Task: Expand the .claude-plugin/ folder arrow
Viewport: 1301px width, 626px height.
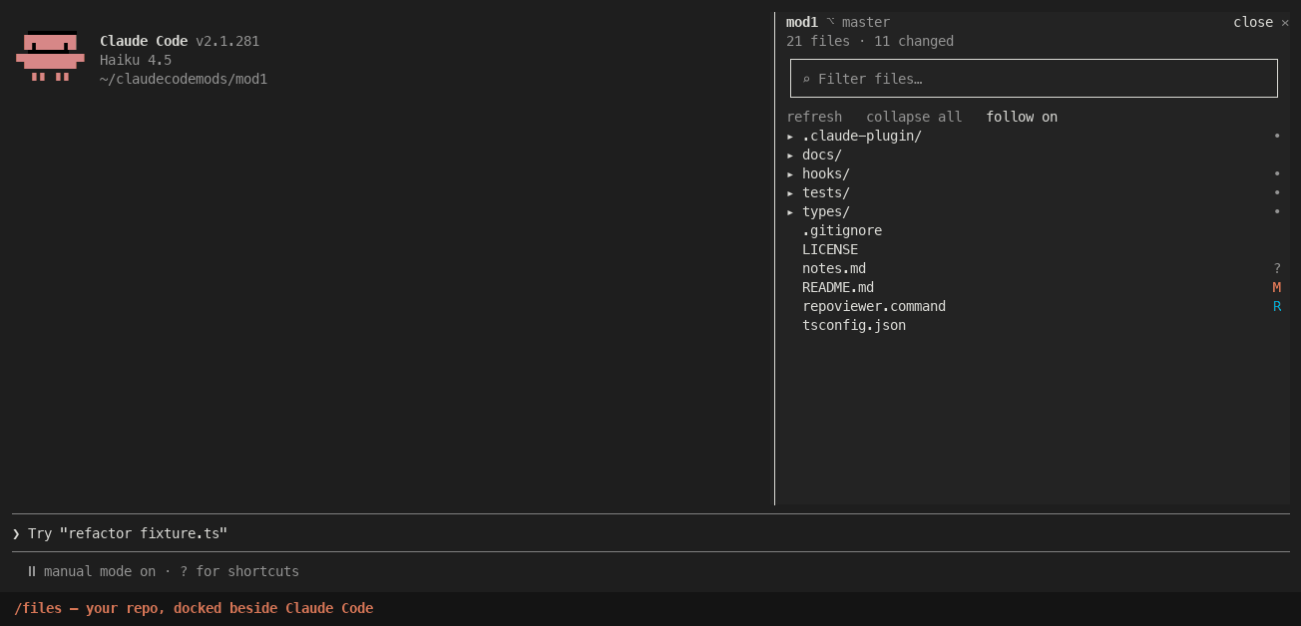Action: pos(790,136)
